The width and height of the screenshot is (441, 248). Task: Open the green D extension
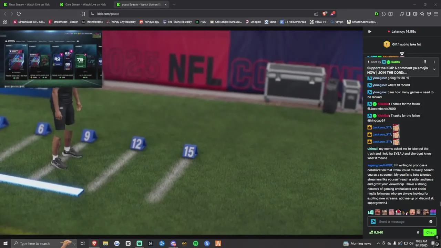point(376,14)
